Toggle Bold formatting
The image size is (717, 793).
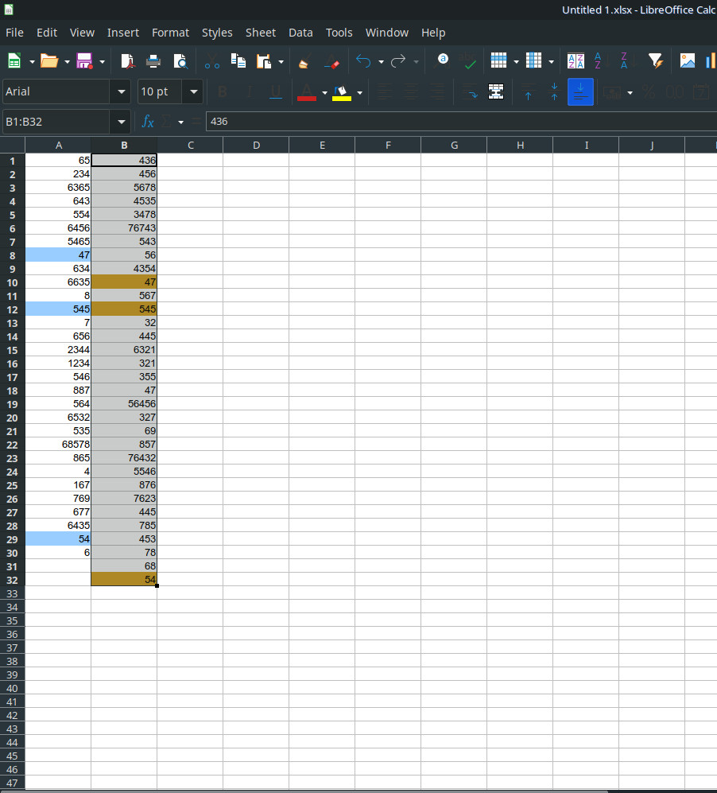tap(222, 91)
